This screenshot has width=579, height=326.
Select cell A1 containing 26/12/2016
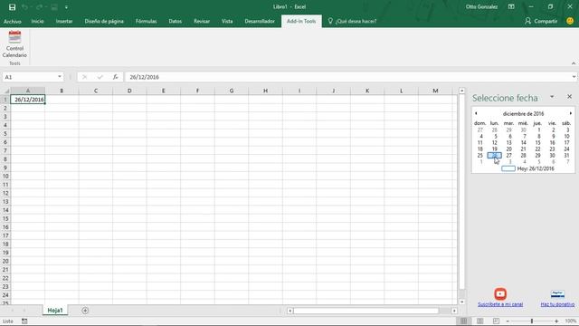[x=28, y=100]
